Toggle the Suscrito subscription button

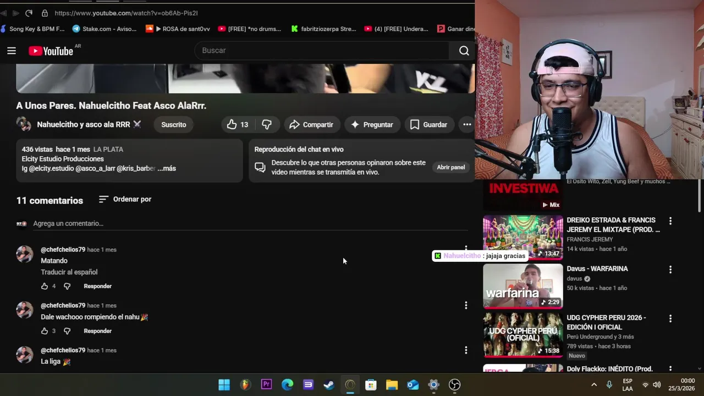(x=174, y=125)
